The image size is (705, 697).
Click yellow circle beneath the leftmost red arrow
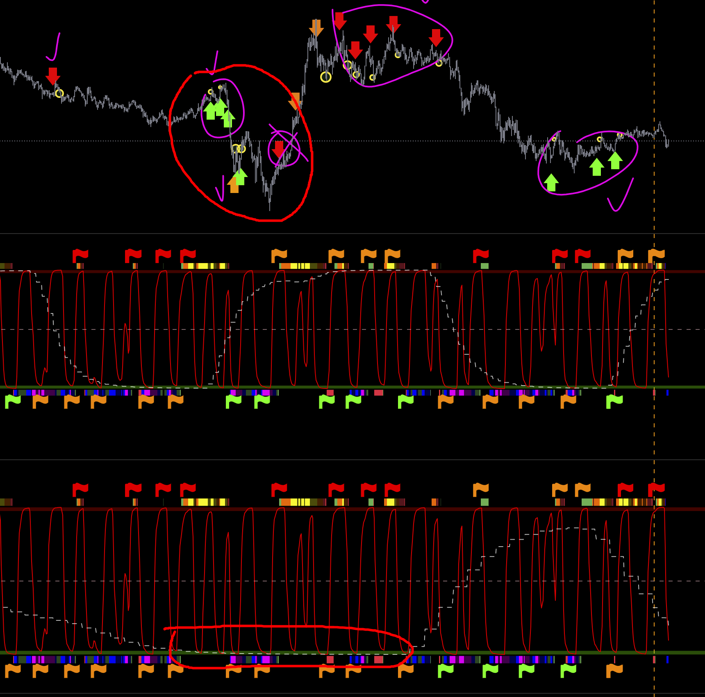[59, 93]
